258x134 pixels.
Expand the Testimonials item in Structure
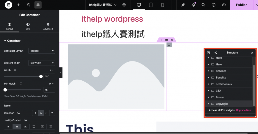point(208,84)
